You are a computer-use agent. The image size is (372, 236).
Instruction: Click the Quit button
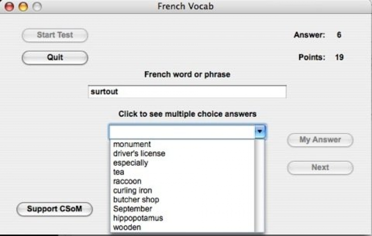(55, 57)
